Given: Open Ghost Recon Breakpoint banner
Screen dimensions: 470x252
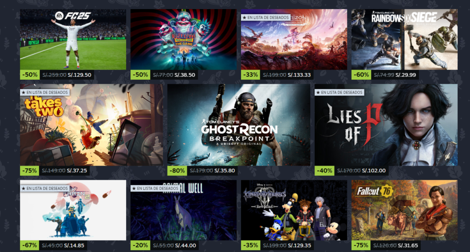Looking at the screenshot, I should click(239, 125).
